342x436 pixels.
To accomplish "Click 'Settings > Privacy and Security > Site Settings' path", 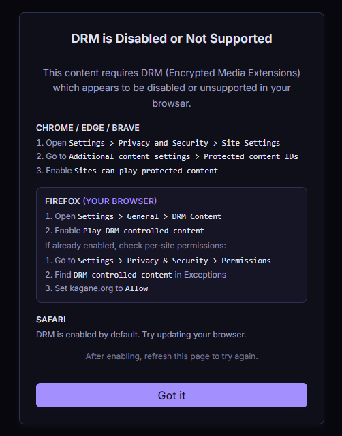I will tap(174, 143).
